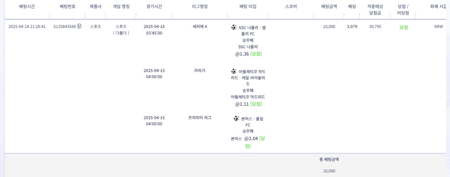Click the 베팅 타입 column header

pyautogui.click(x=248, y=7)
